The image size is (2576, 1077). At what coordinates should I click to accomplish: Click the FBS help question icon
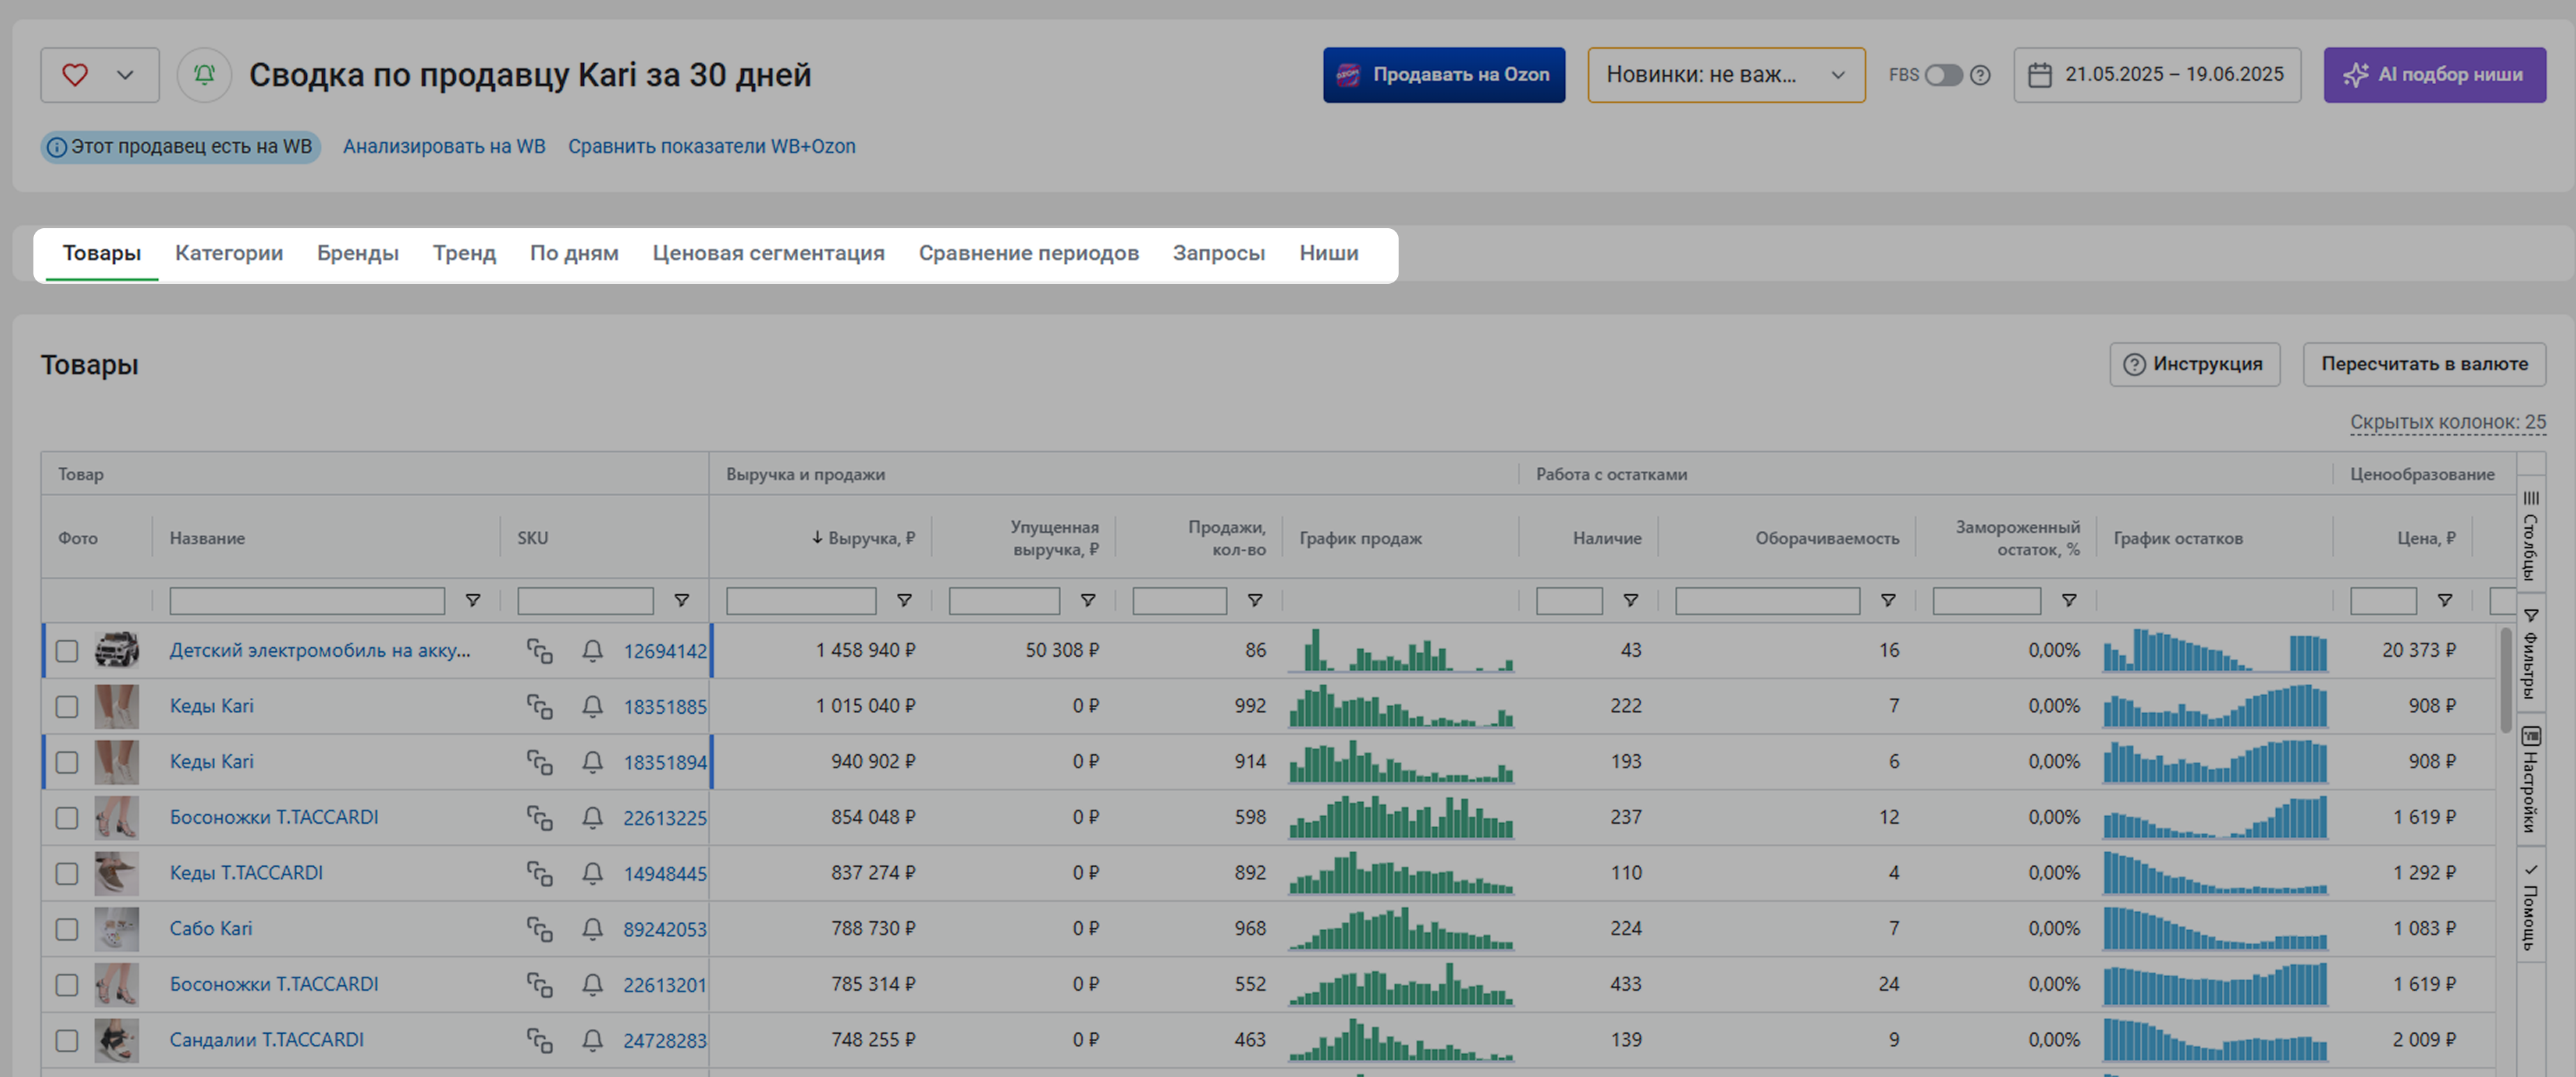(1980, 75)
